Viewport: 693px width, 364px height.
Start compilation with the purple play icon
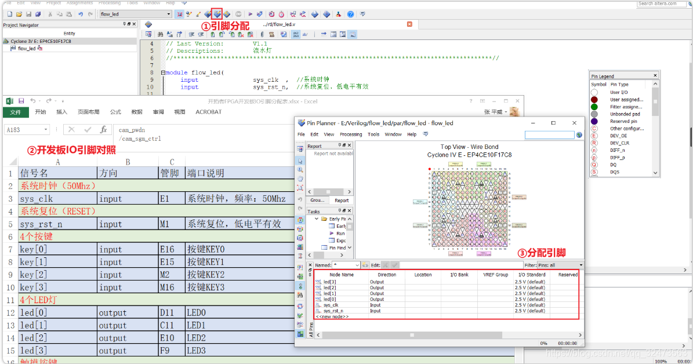click(250, 14)
